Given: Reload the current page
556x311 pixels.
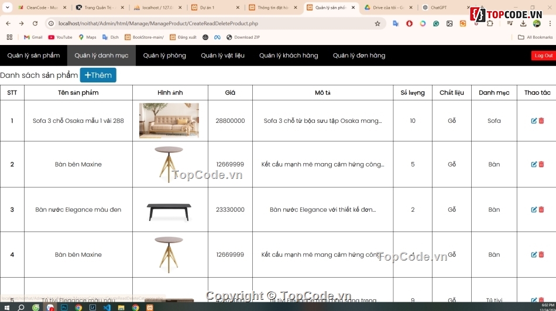Looking at the screenshot, I should tap(35, 23).
